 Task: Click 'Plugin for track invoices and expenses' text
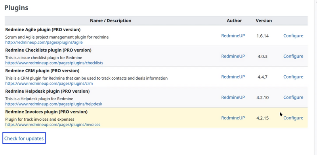[40, 120]
